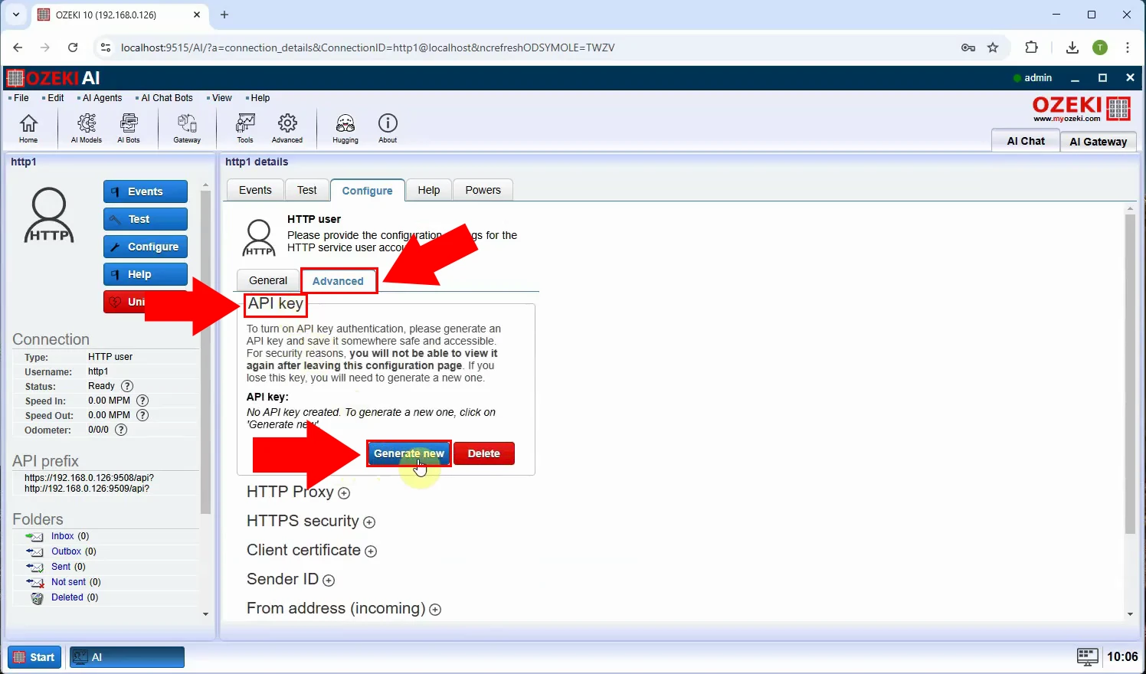Expand the Client certificate section
Screen dimensions: 1146x674
click(x=371, y=551)
